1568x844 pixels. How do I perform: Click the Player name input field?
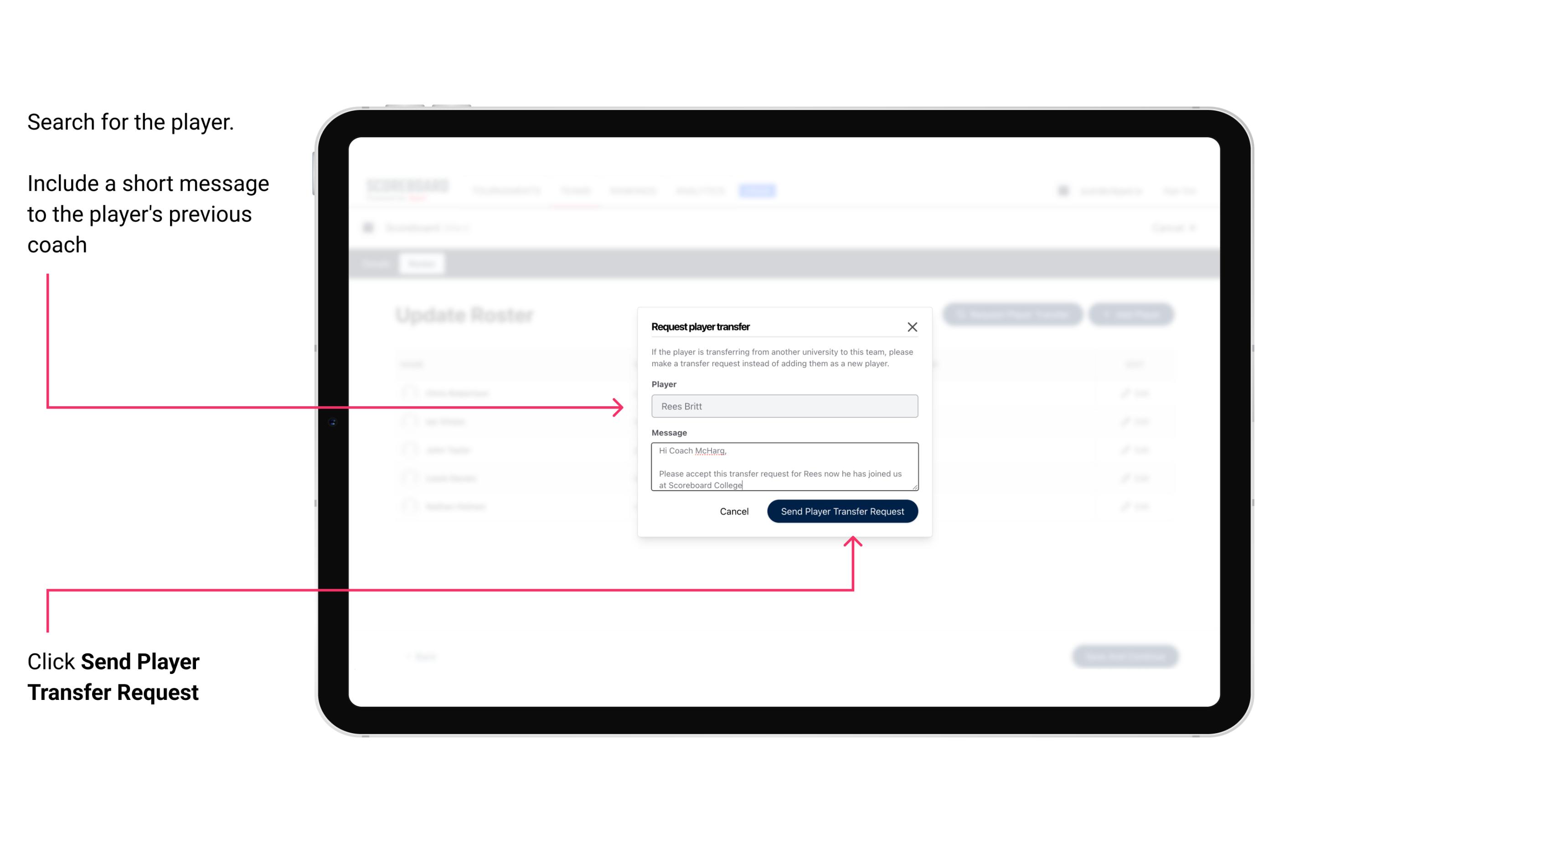(x=784, y=406)
